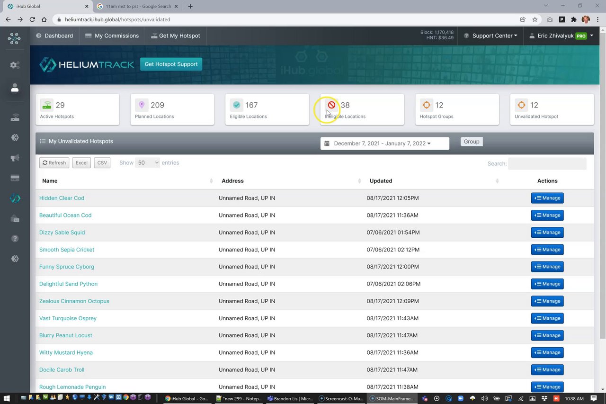Click the Hotspot Groups lifebuoy icon

click(426, 105)
